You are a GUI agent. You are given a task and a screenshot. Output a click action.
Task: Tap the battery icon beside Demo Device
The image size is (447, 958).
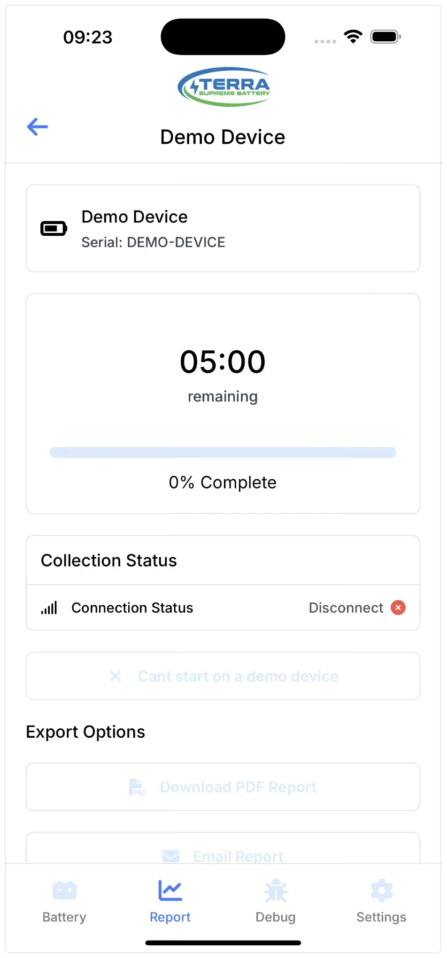coord(54,229)
